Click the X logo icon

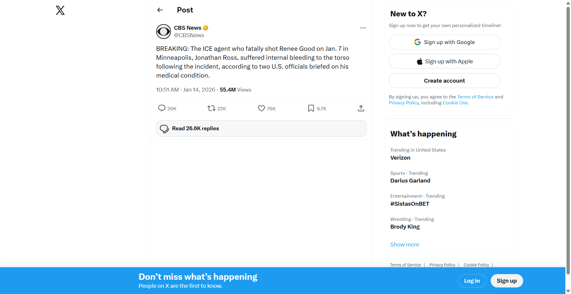tap(60, 10)
